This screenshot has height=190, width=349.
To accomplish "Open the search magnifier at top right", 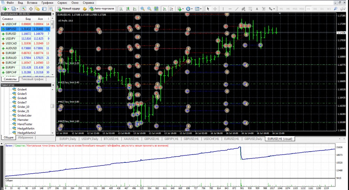I will click(335, 9).
